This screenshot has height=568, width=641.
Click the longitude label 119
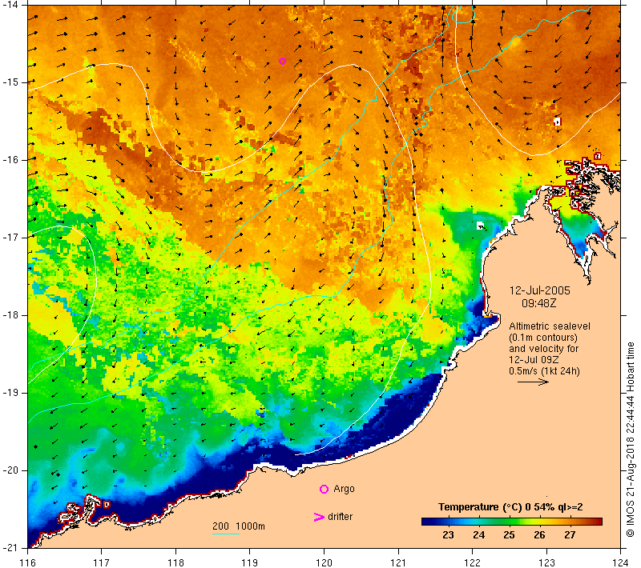[250, 562]
